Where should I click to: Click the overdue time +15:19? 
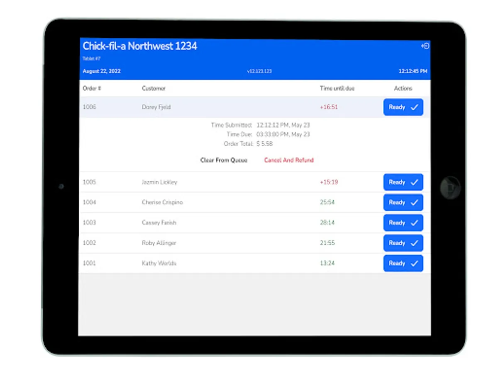(329, 182)
